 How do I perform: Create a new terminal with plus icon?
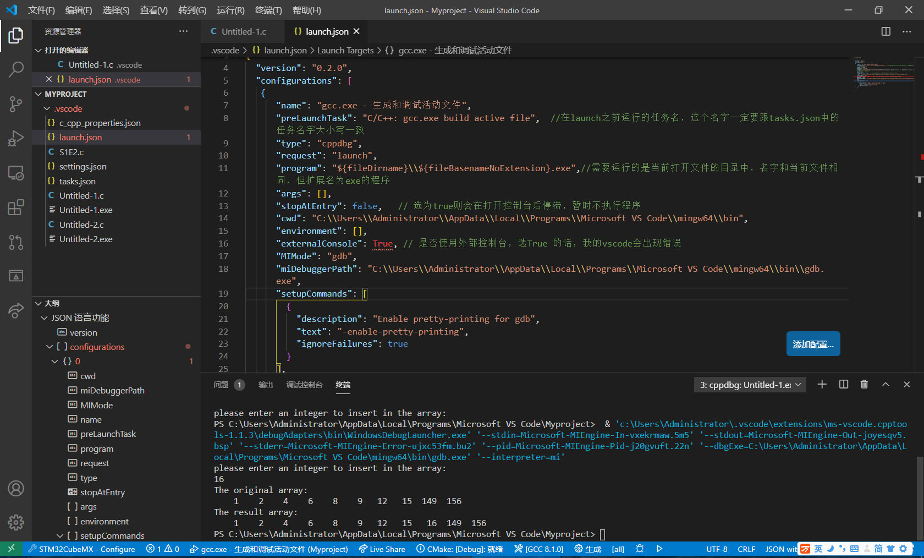822,384
